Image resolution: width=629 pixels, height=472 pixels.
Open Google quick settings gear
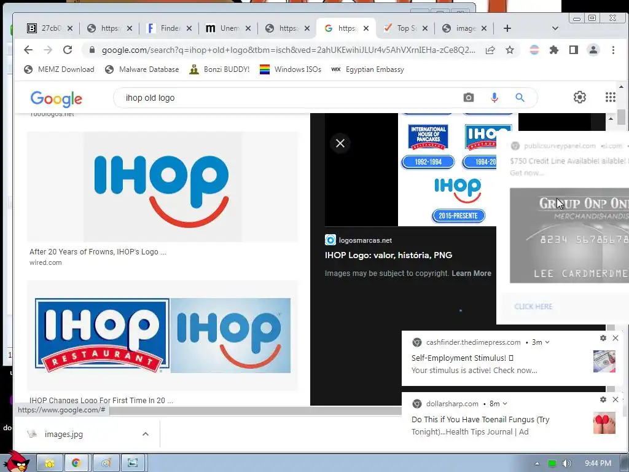580,97
